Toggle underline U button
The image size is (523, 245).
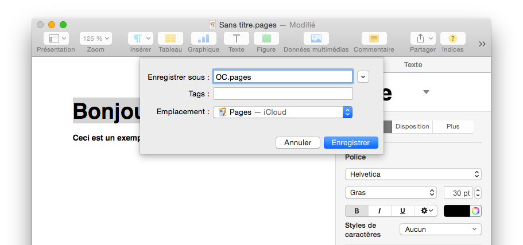coord(402,211)
